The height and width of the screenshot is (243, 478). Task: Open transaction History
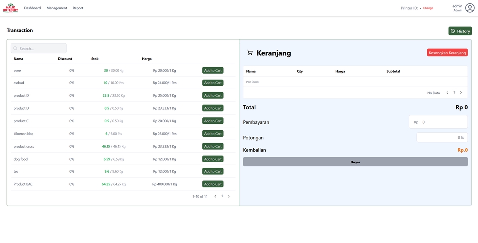pos(460,31)
